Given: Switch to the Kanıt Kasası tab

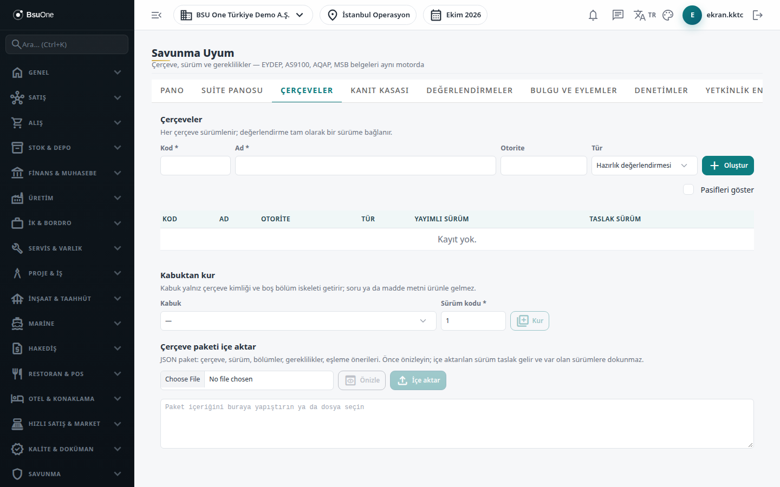Looking at the screenshot, I should (380, 90).
